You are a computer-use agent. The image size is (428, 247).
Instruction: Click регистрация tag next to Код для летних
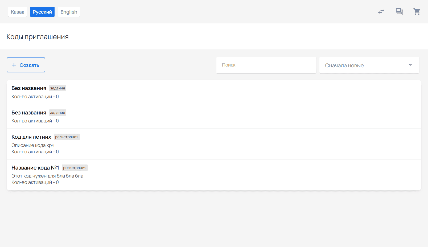(x=67, y=137)
